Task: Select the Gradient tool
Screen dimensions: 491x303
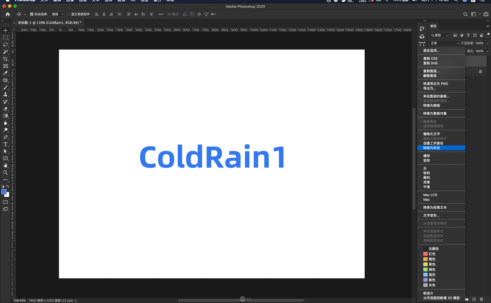Action: pos(5,116)
